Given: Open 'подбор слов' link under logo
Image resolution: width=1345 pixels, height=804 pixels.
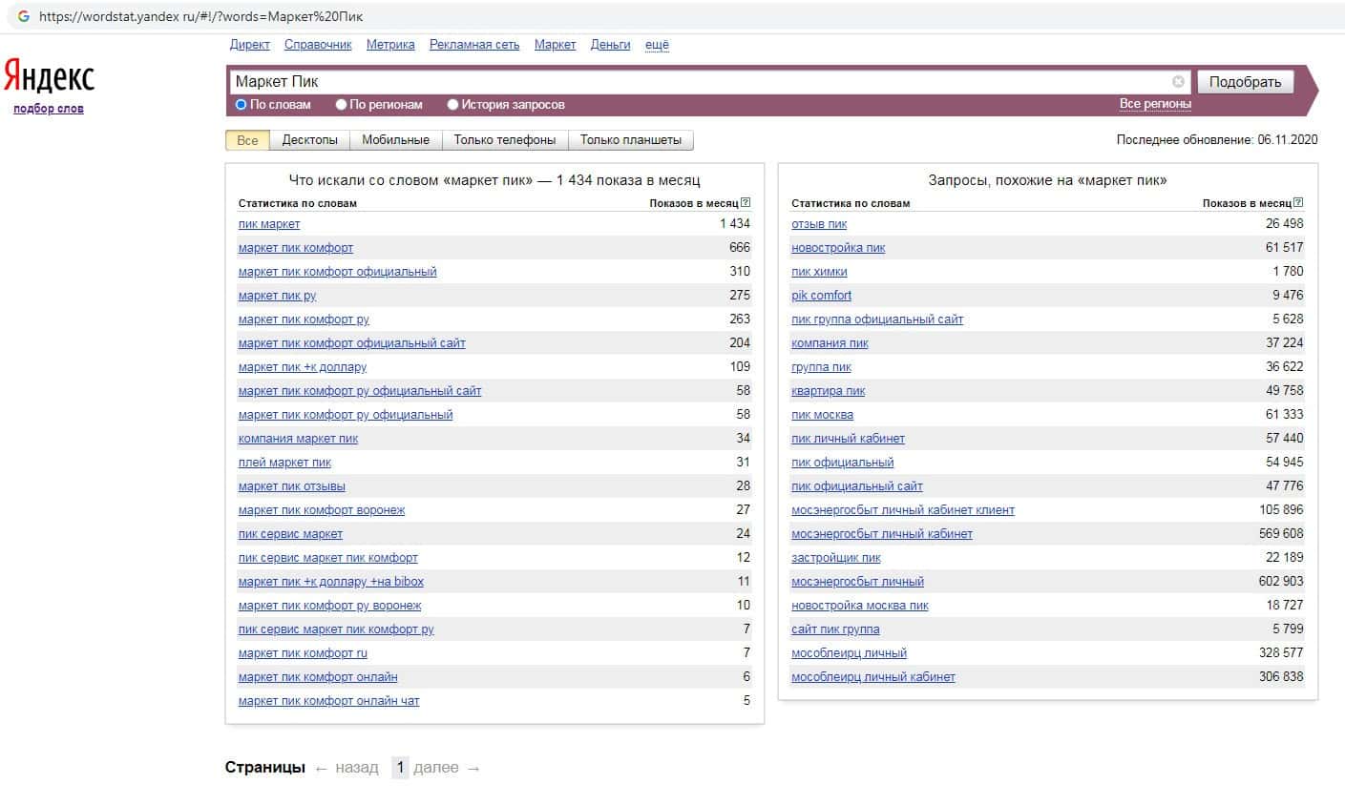Looking at the screenshot, I should tap(49, 109).
